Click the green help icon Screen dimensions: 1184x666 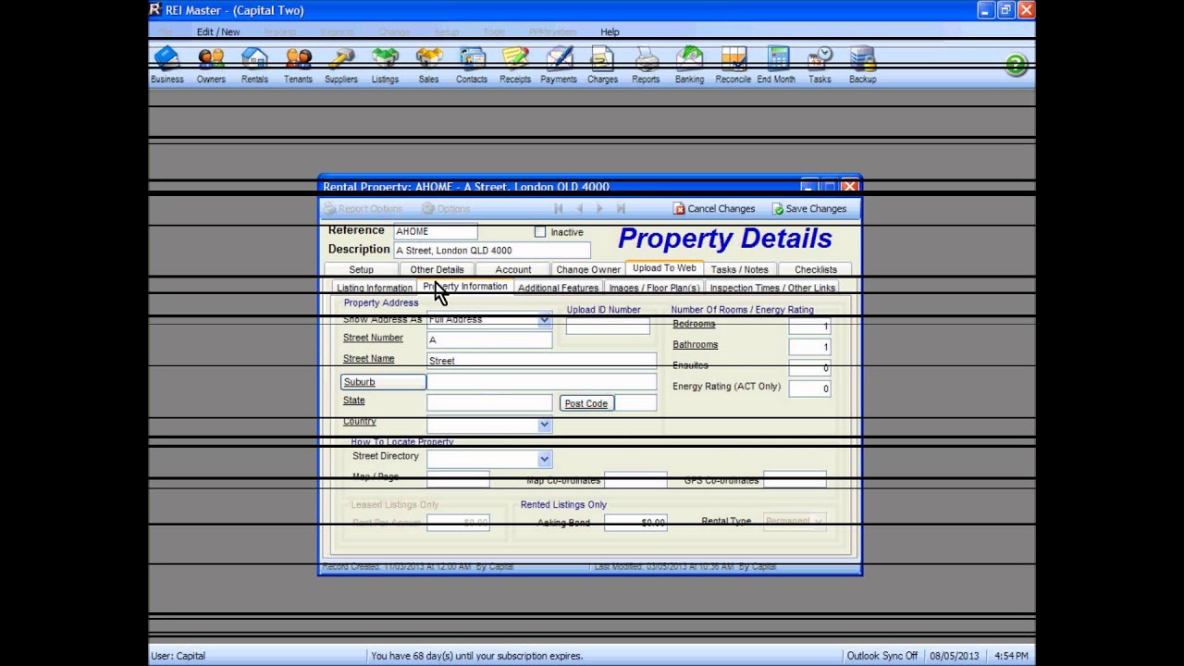tap(1016, 65)
